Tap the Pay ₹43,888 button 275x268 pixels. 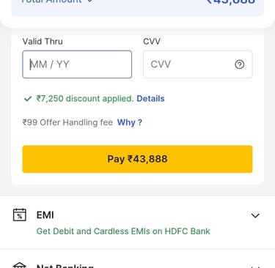point(137,159)
